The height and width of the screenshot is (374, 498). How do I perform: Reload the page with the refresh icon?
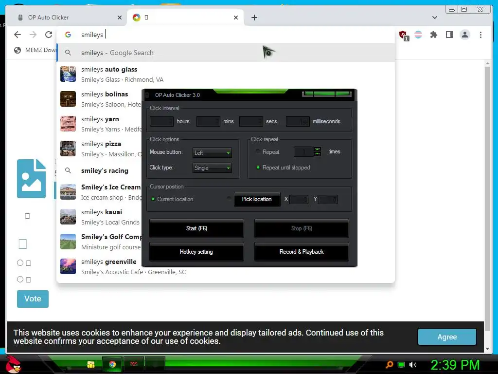[x=49, y=35]
